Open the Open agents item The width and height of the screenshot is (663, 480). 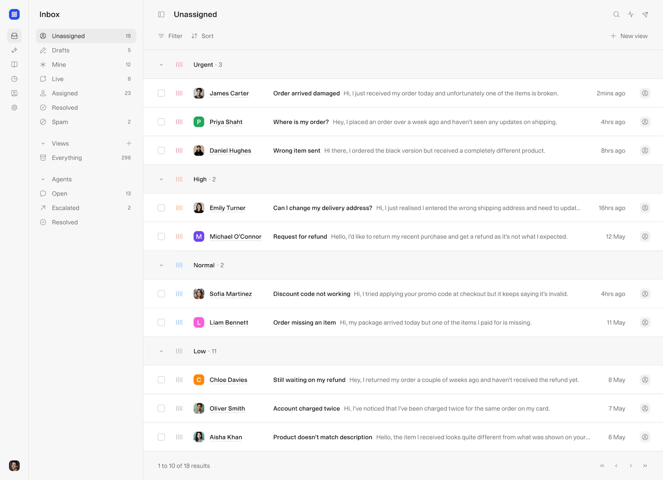tap(86, 193)
